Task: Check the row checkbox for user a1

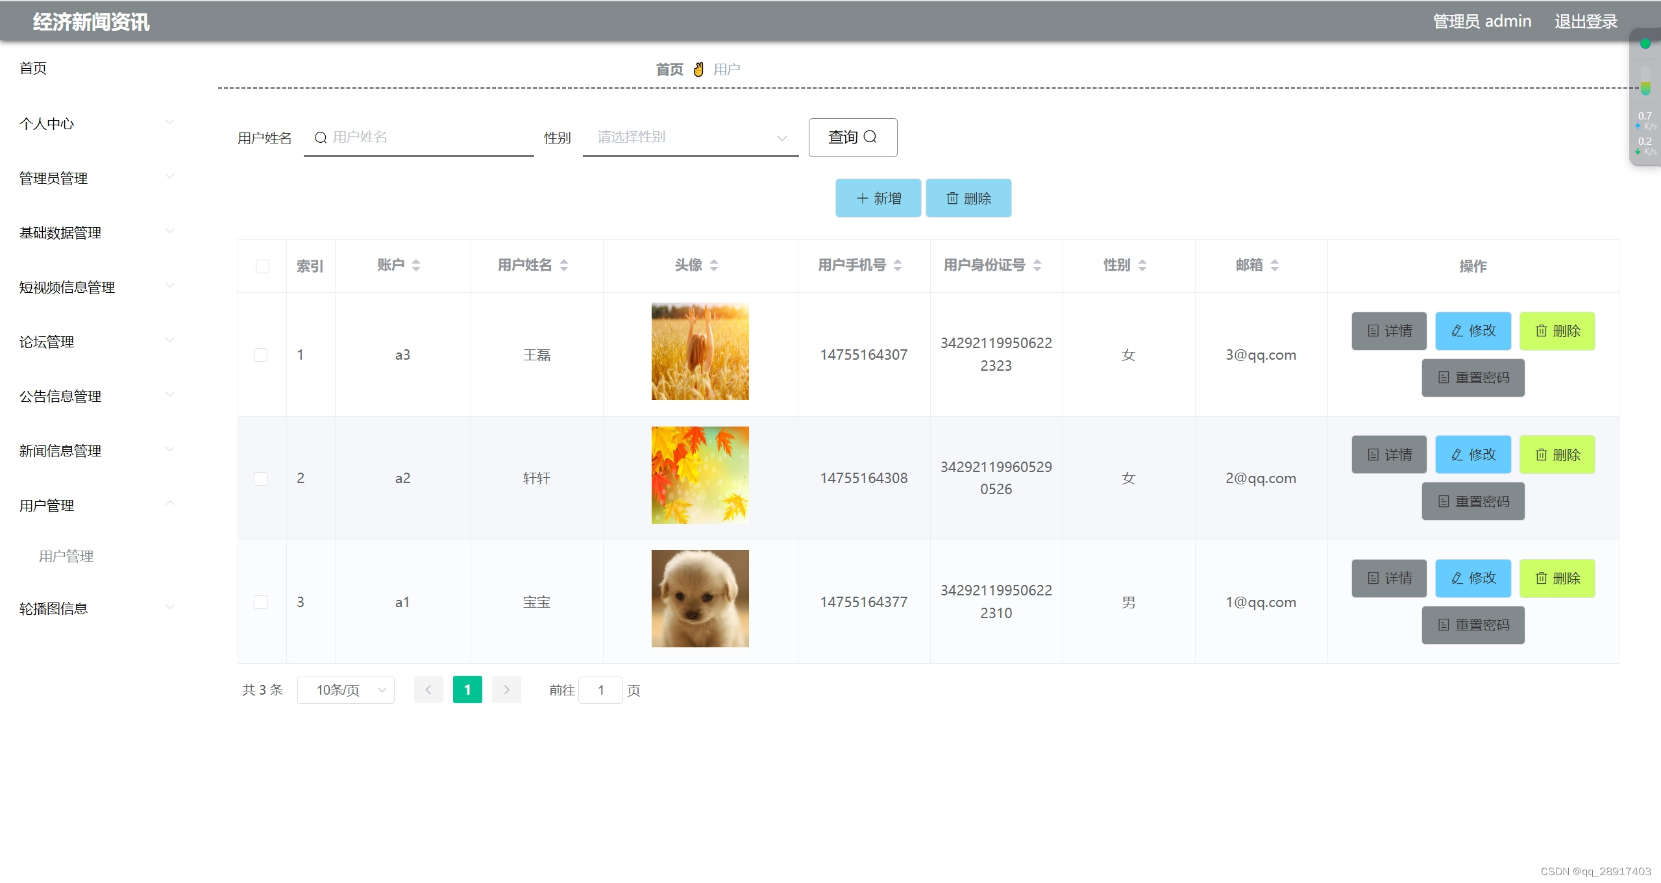Action: tap(260, 602)
